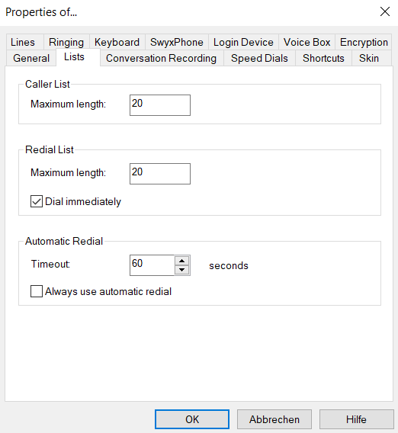Enable Always use automatic redial
The image size is (398, 433).
37,291
